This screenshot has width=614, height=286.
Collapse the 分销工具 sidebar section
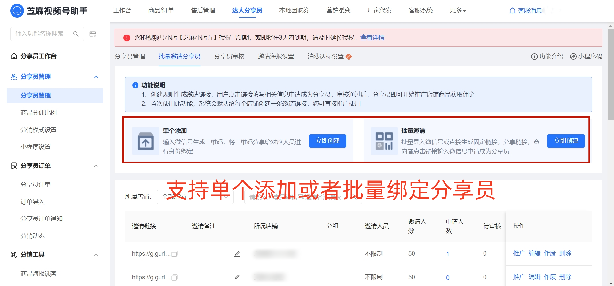(96, 255)
